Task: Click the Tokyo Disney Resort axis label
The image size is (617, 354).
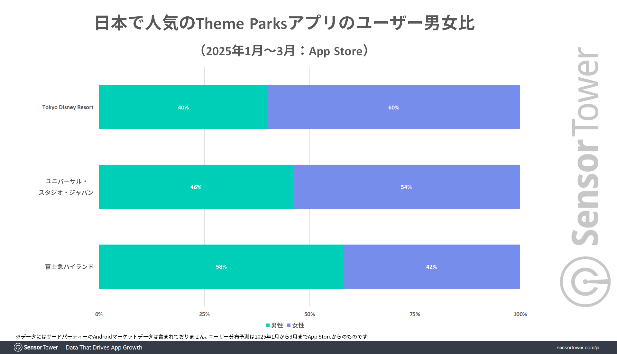Action: pyautogui.click(x=68, y=107)
